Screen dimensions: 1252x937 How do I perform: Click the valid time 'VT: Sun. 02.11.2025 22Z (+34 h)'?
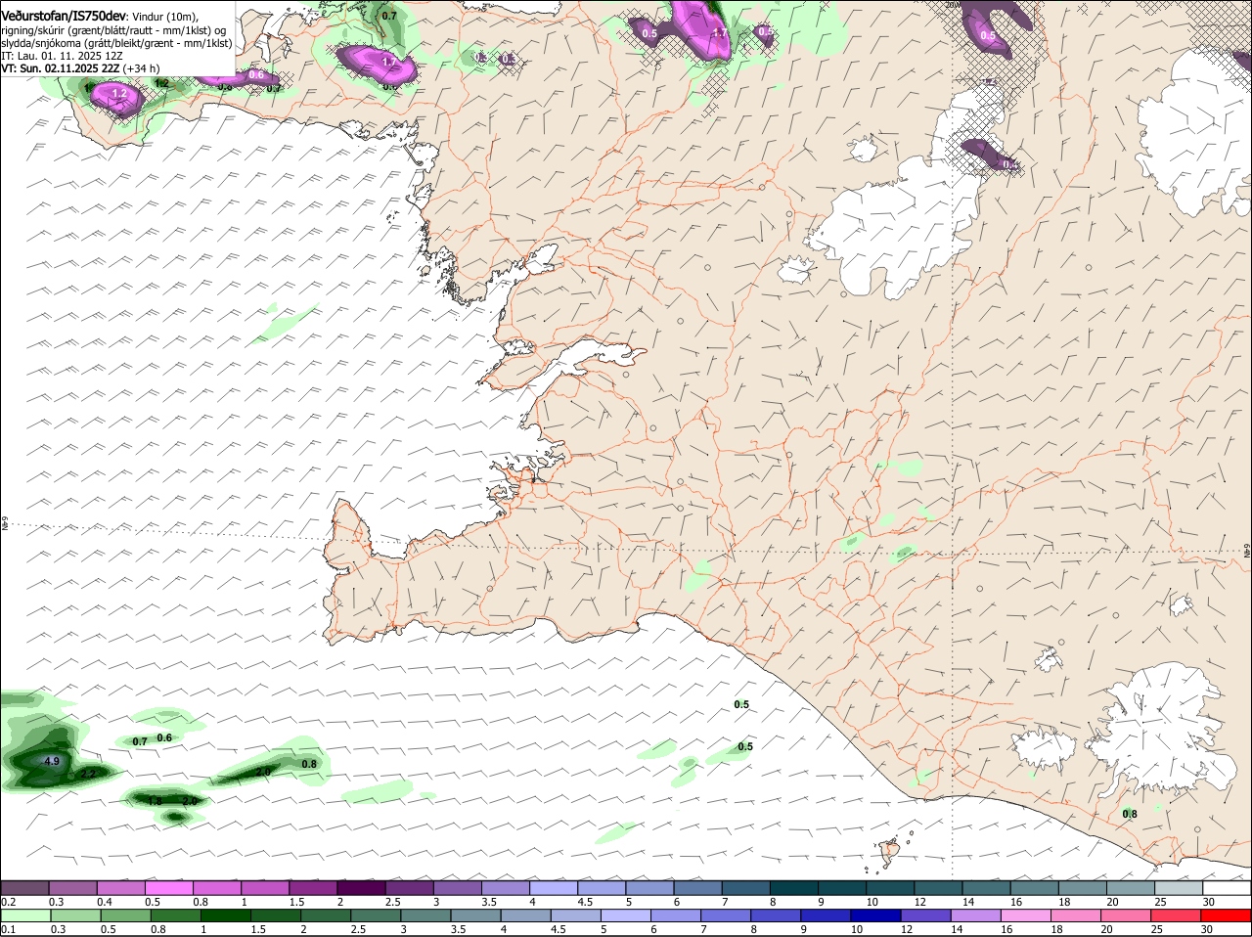tap(80, 68)
